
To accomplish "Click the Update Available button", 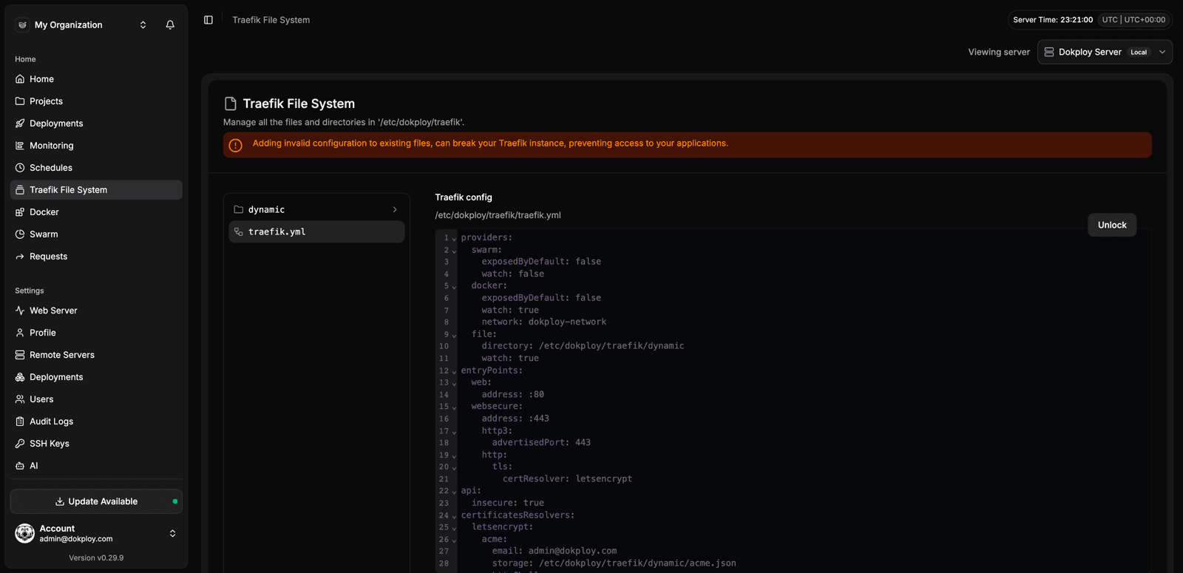I will [x=96, y=501].
